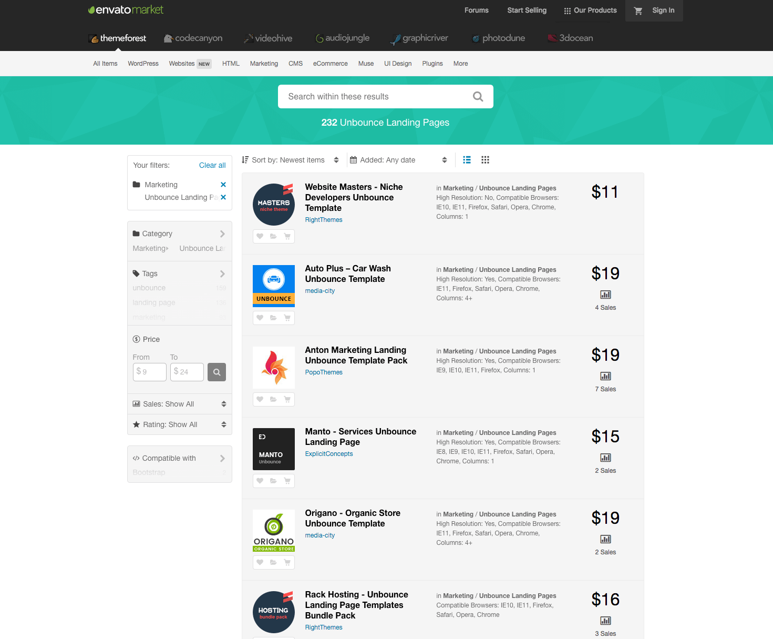The height and width of the screenshot is (639, 773).
Task: Open the Origano Organic Store thumbnail
Action: click(274, 531)
